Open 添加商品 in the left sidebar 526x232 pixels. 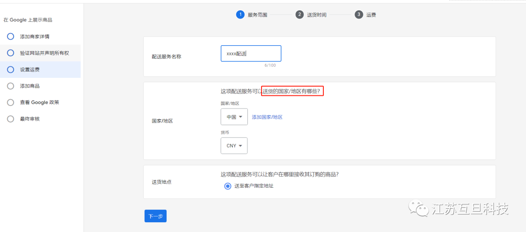click(30, 86)
